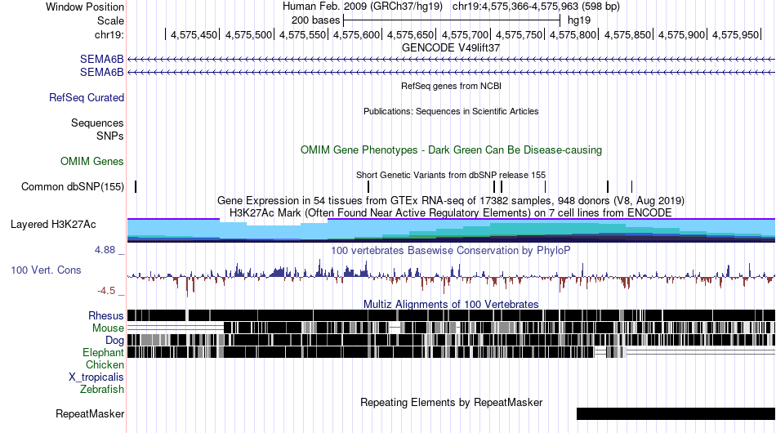Image resolution: width=776 pixels, height=433 pixels.
Task: Select the rightmost dbSNP variant marker
Action: pyautogui.click(x=631, y=186)
